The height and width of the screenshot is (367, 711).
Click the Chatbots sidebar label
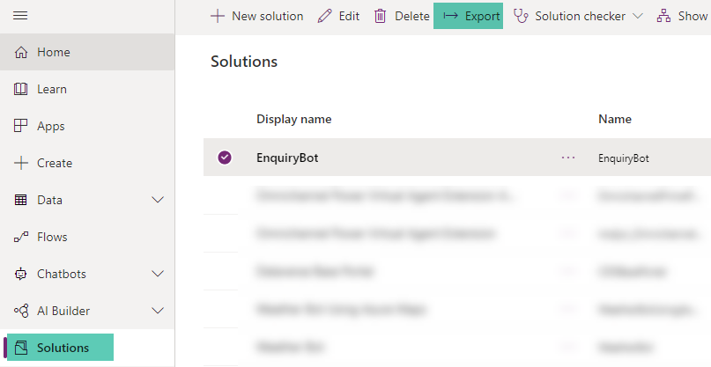(61, 274)
